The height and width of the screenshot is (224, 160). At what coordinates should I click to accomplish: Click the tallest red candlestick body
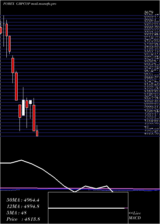16,87
